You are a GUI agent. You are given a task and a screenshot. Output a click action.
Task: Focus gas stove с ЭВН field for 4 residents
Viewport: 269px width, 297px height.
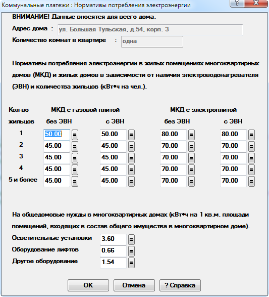[x=113, y=169]
